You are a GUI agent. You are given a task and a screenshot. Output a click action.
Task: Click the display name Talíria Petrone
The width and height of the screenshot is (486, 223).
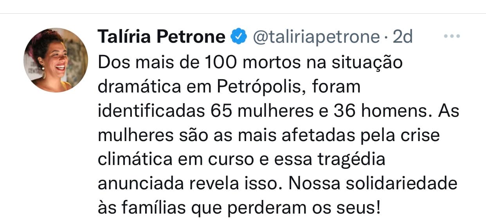tap(161, 37)
